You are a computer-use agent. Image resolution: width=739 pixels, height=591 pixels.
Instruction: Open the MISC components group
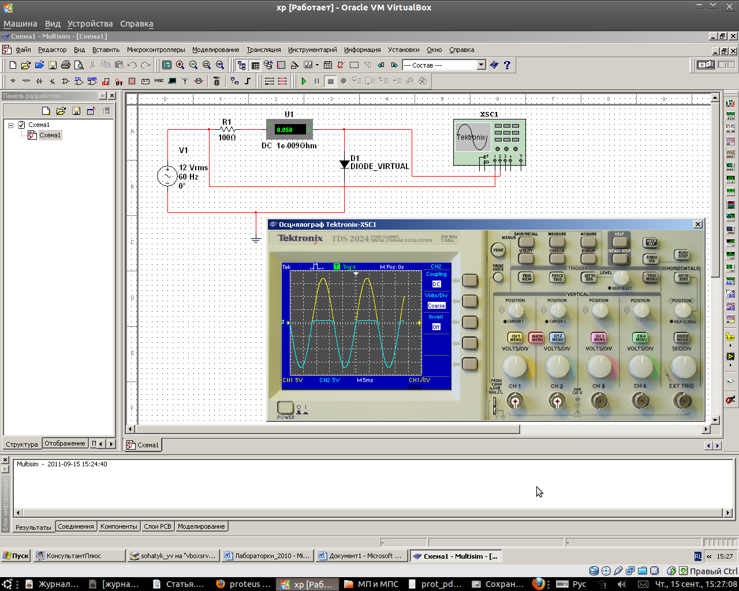pos(159,81)
